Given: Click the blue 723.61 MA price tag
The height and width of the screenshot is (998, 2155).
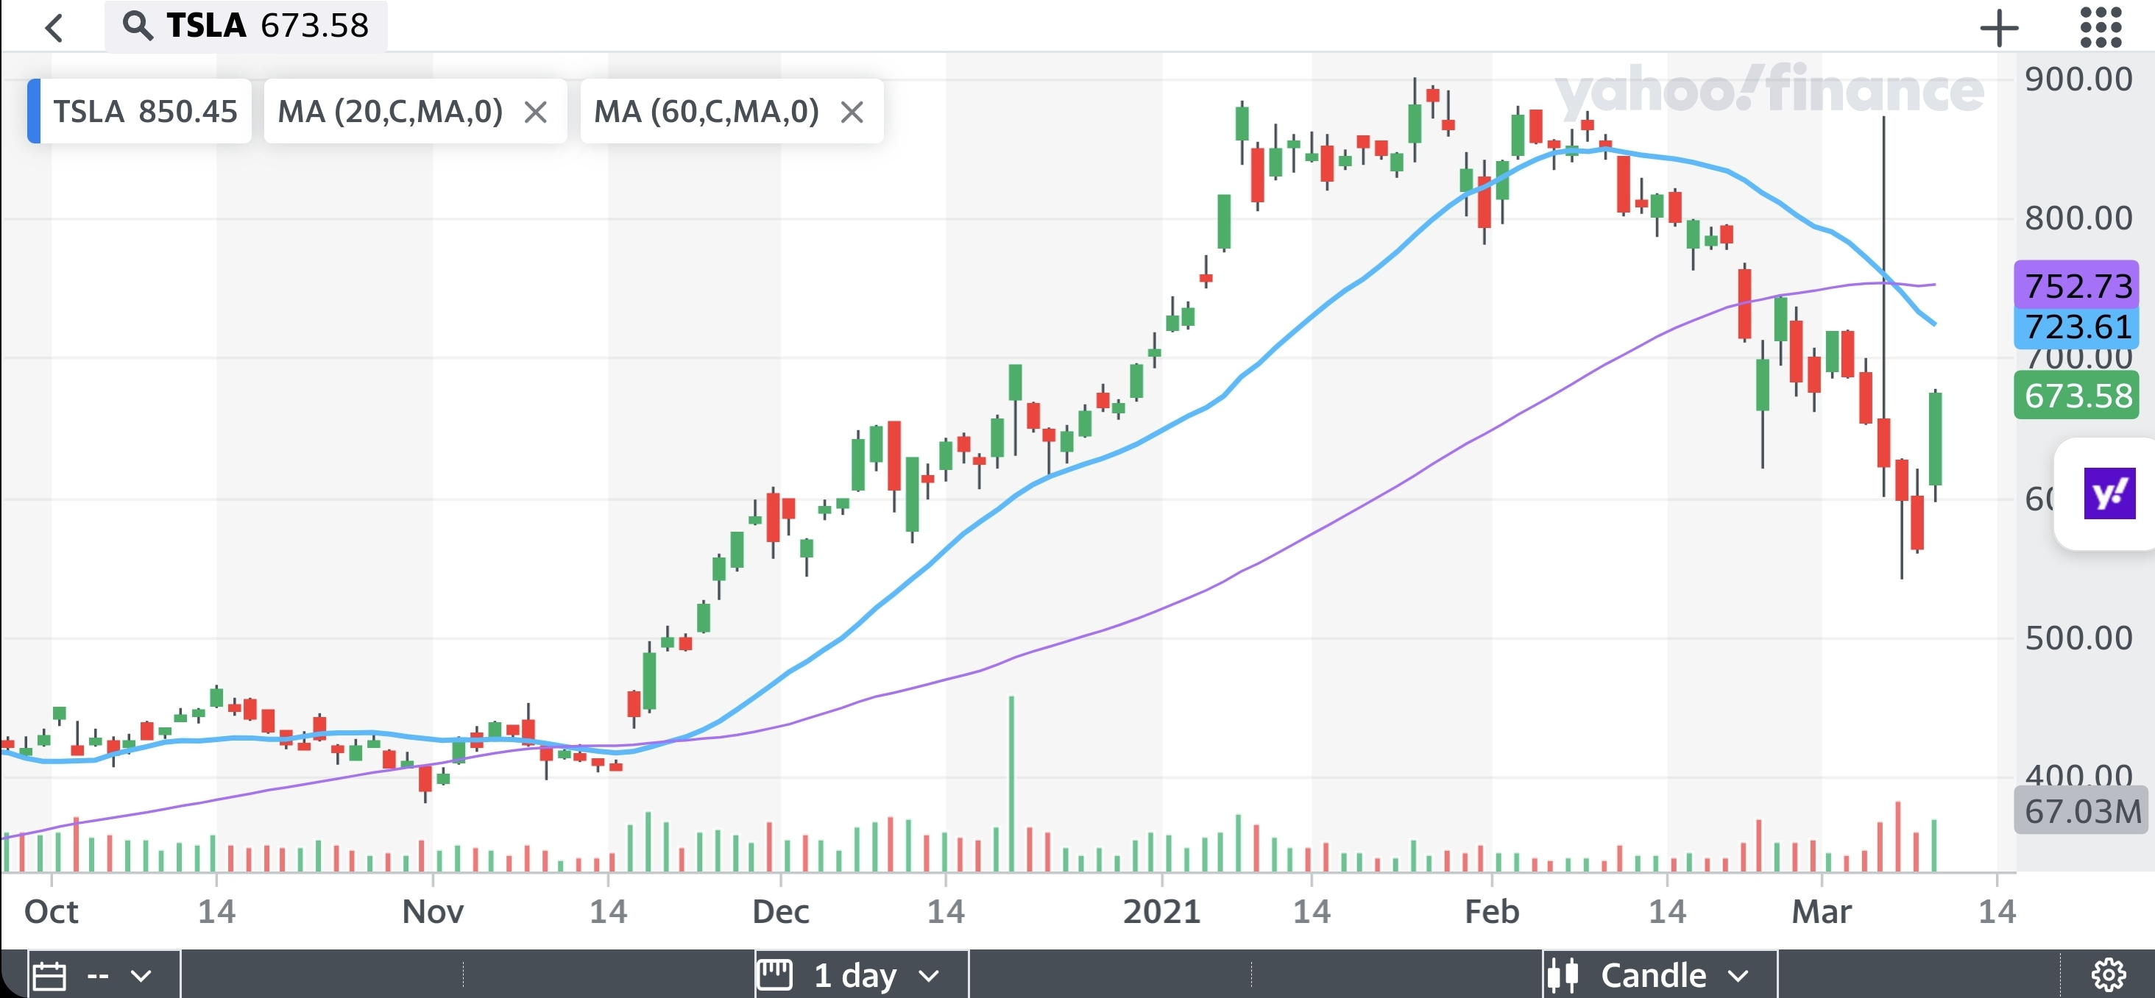Looking at the screenshot, I should (2076, 327).
